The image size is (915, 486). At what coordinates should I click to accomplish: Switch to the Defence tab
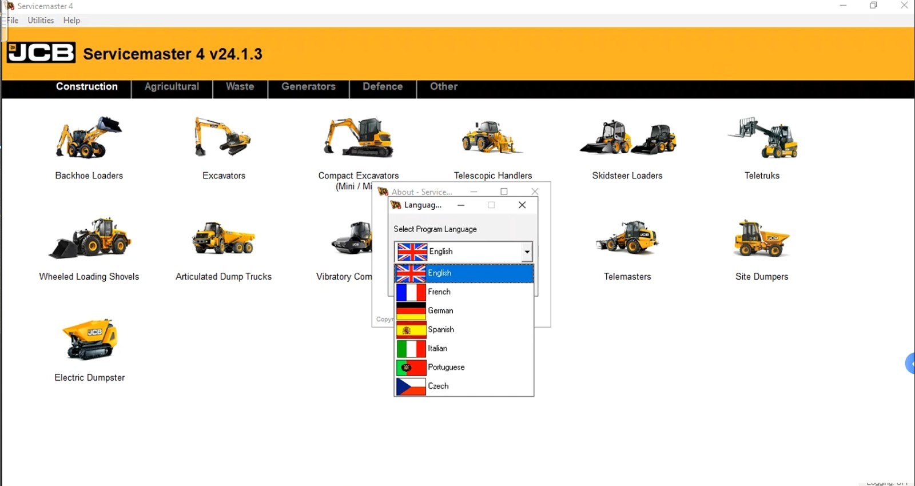(x=383, y=87)
